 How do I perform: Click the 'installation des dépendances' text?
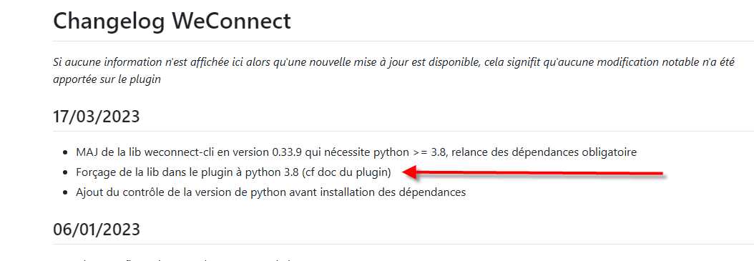click(404, 192)
